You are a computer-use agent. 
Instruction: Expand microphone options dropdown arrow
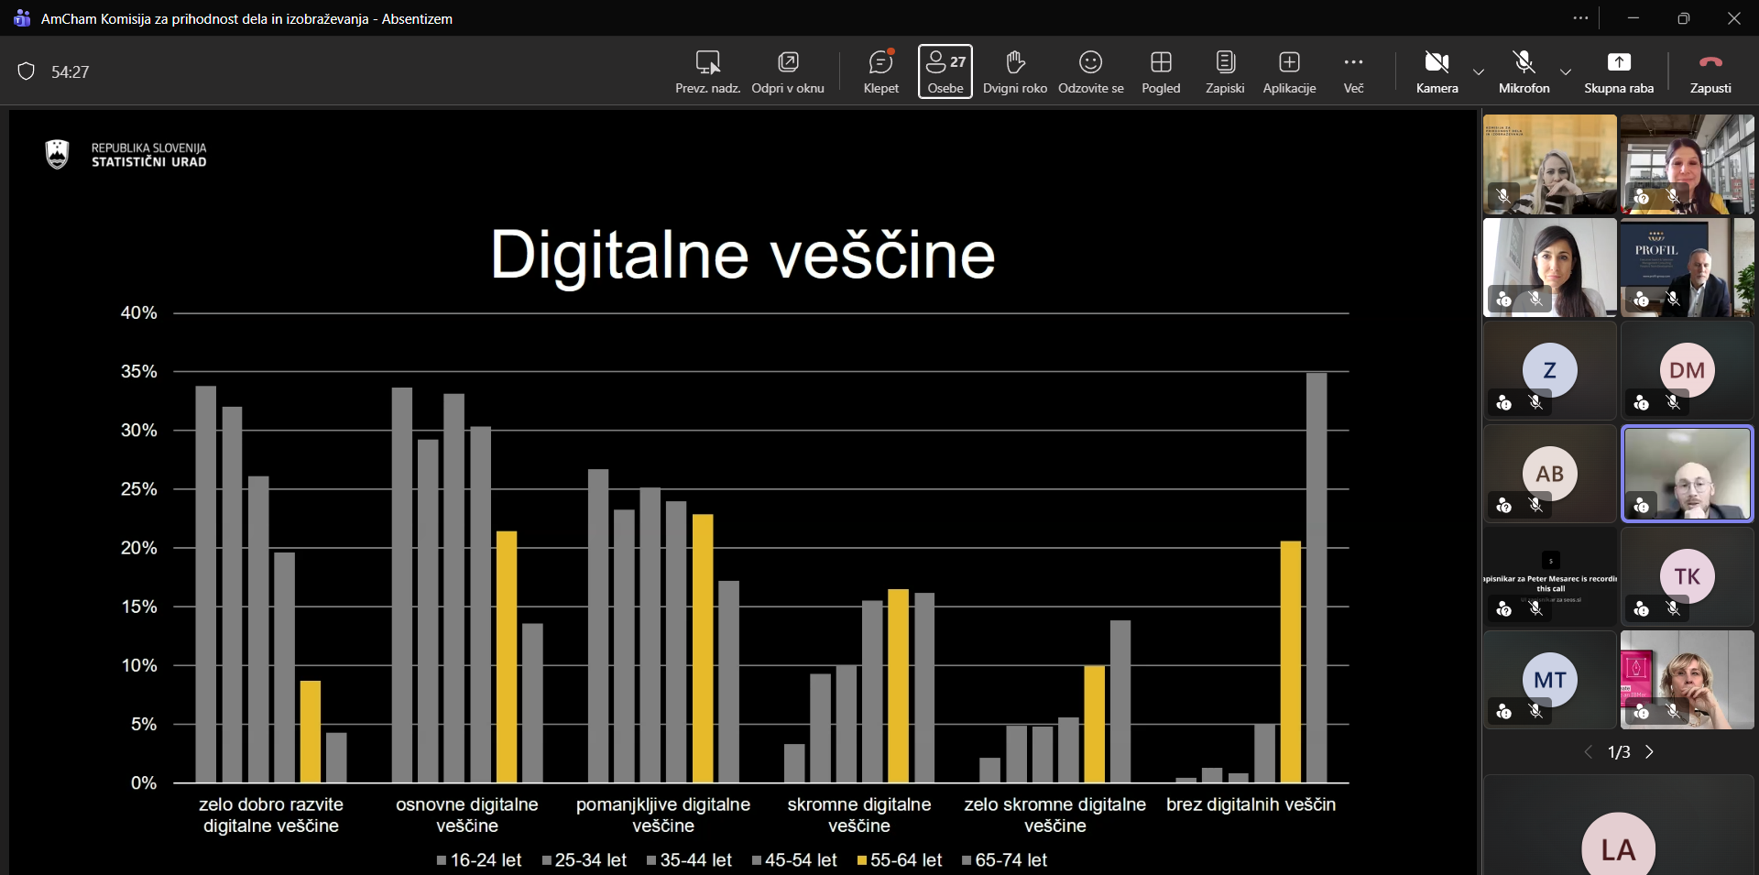pyautogui.click(x=1566, y=71)
